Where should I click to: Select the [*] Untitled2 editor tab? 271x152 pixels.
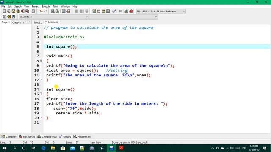tap(52, 22)
